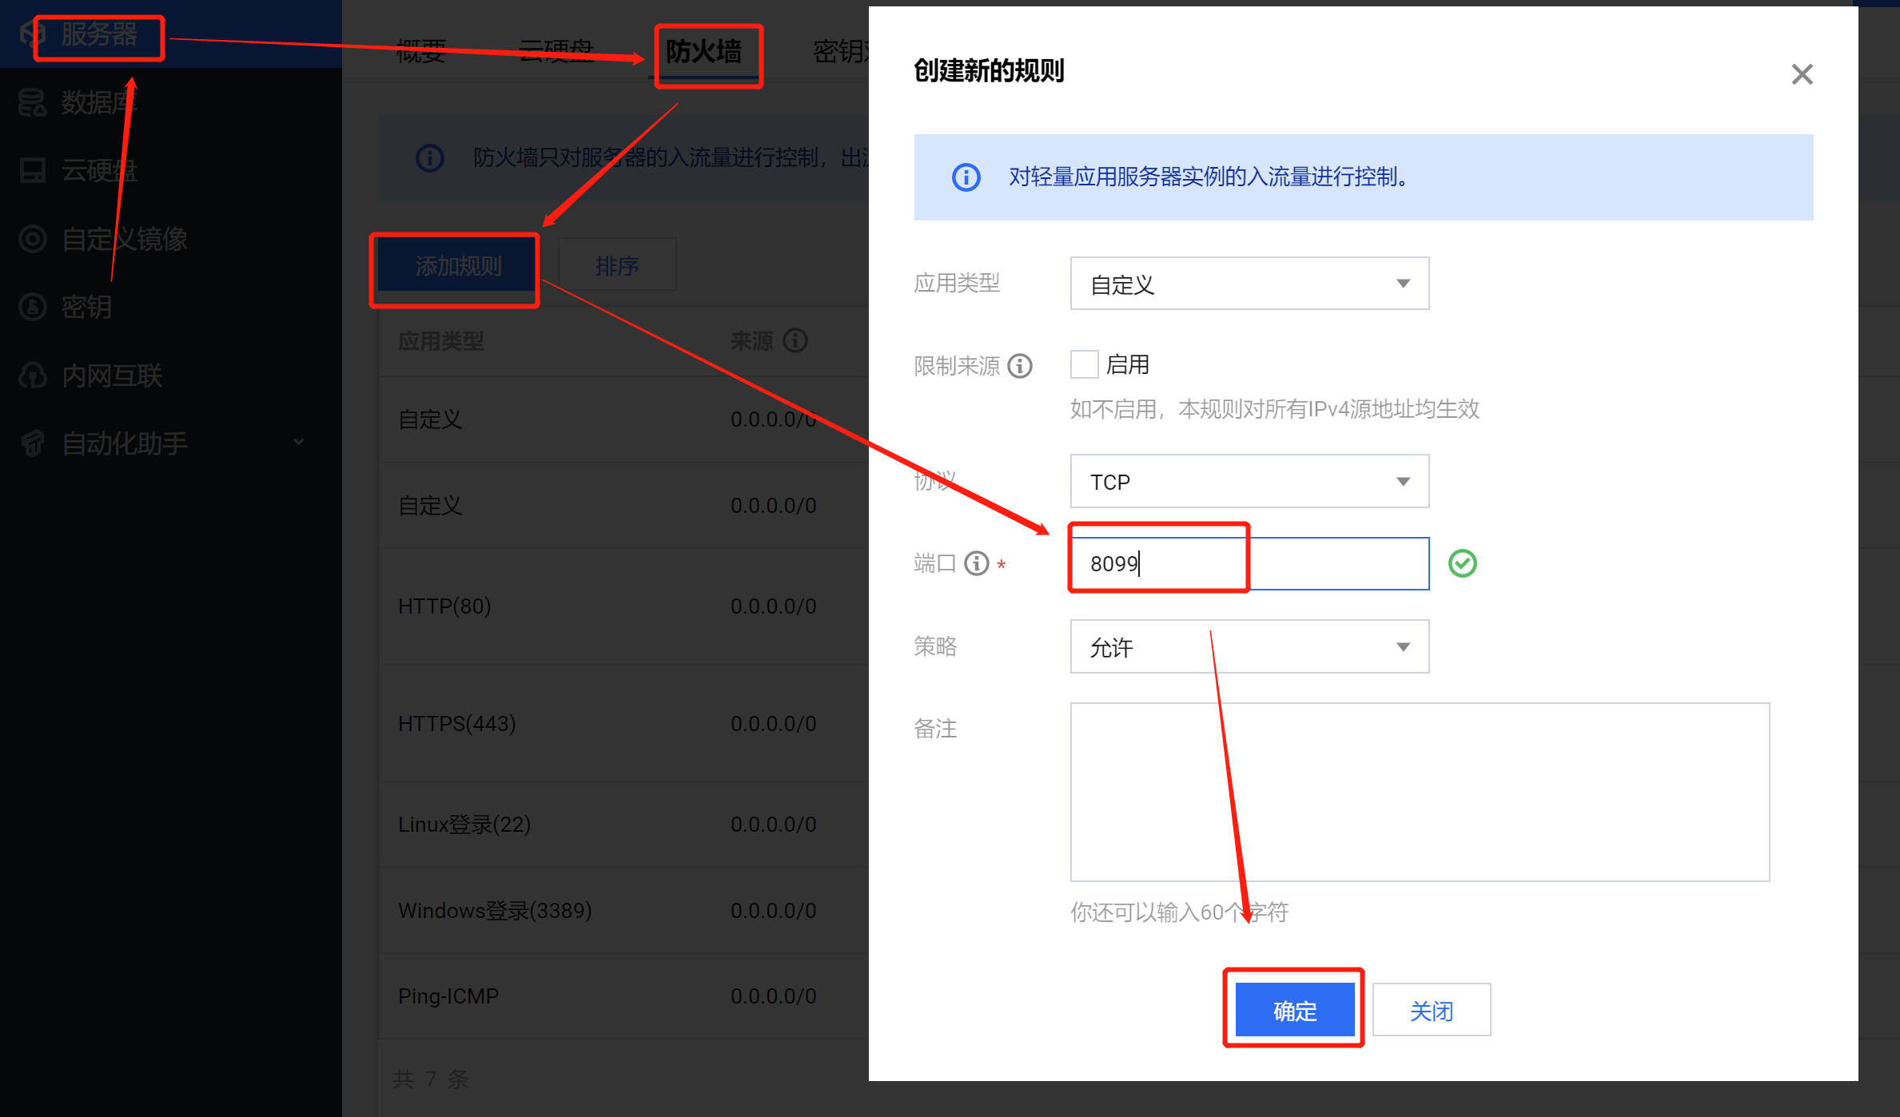Click info icon beside 限制来源 label

[x=1020, y=366]
